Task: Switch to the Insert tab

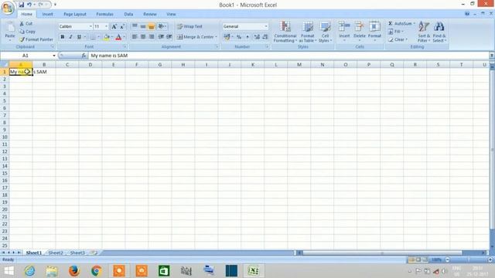Action: 47,14
